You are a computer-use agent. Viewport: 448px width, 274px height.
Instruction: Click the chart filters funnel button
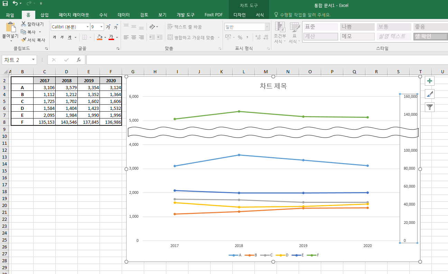tap(430, 107)
